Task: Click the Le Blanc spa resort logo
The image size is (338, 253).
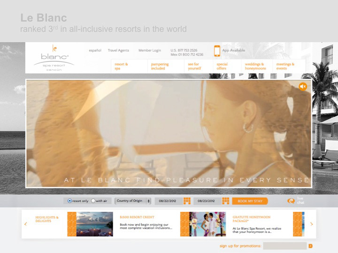Action: tap(54, 58)
